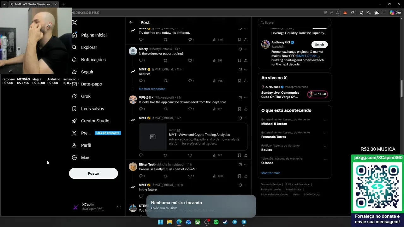Bookmark the MMT post with mmt.gg card
404x227 pixels.
tap(240, 155)
